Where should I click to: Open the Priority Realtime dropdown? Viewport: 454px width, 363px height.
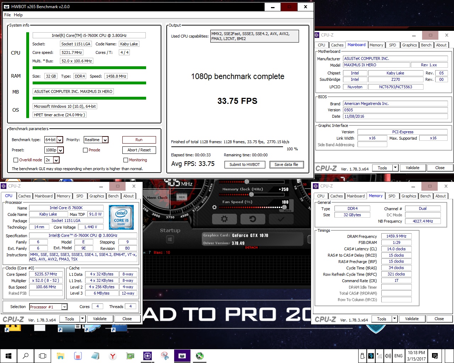pos(96,140)
